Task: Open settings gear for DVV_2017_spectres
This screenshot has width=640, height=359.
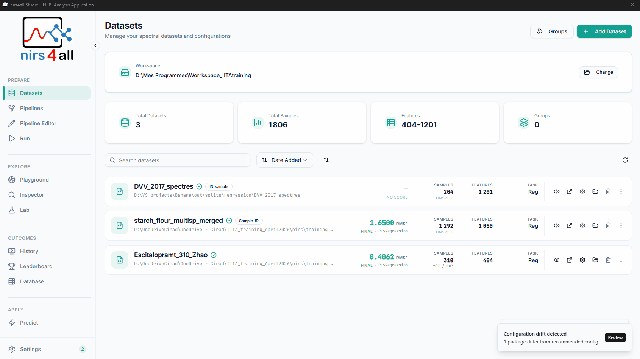Action: [x=582, y=191]
